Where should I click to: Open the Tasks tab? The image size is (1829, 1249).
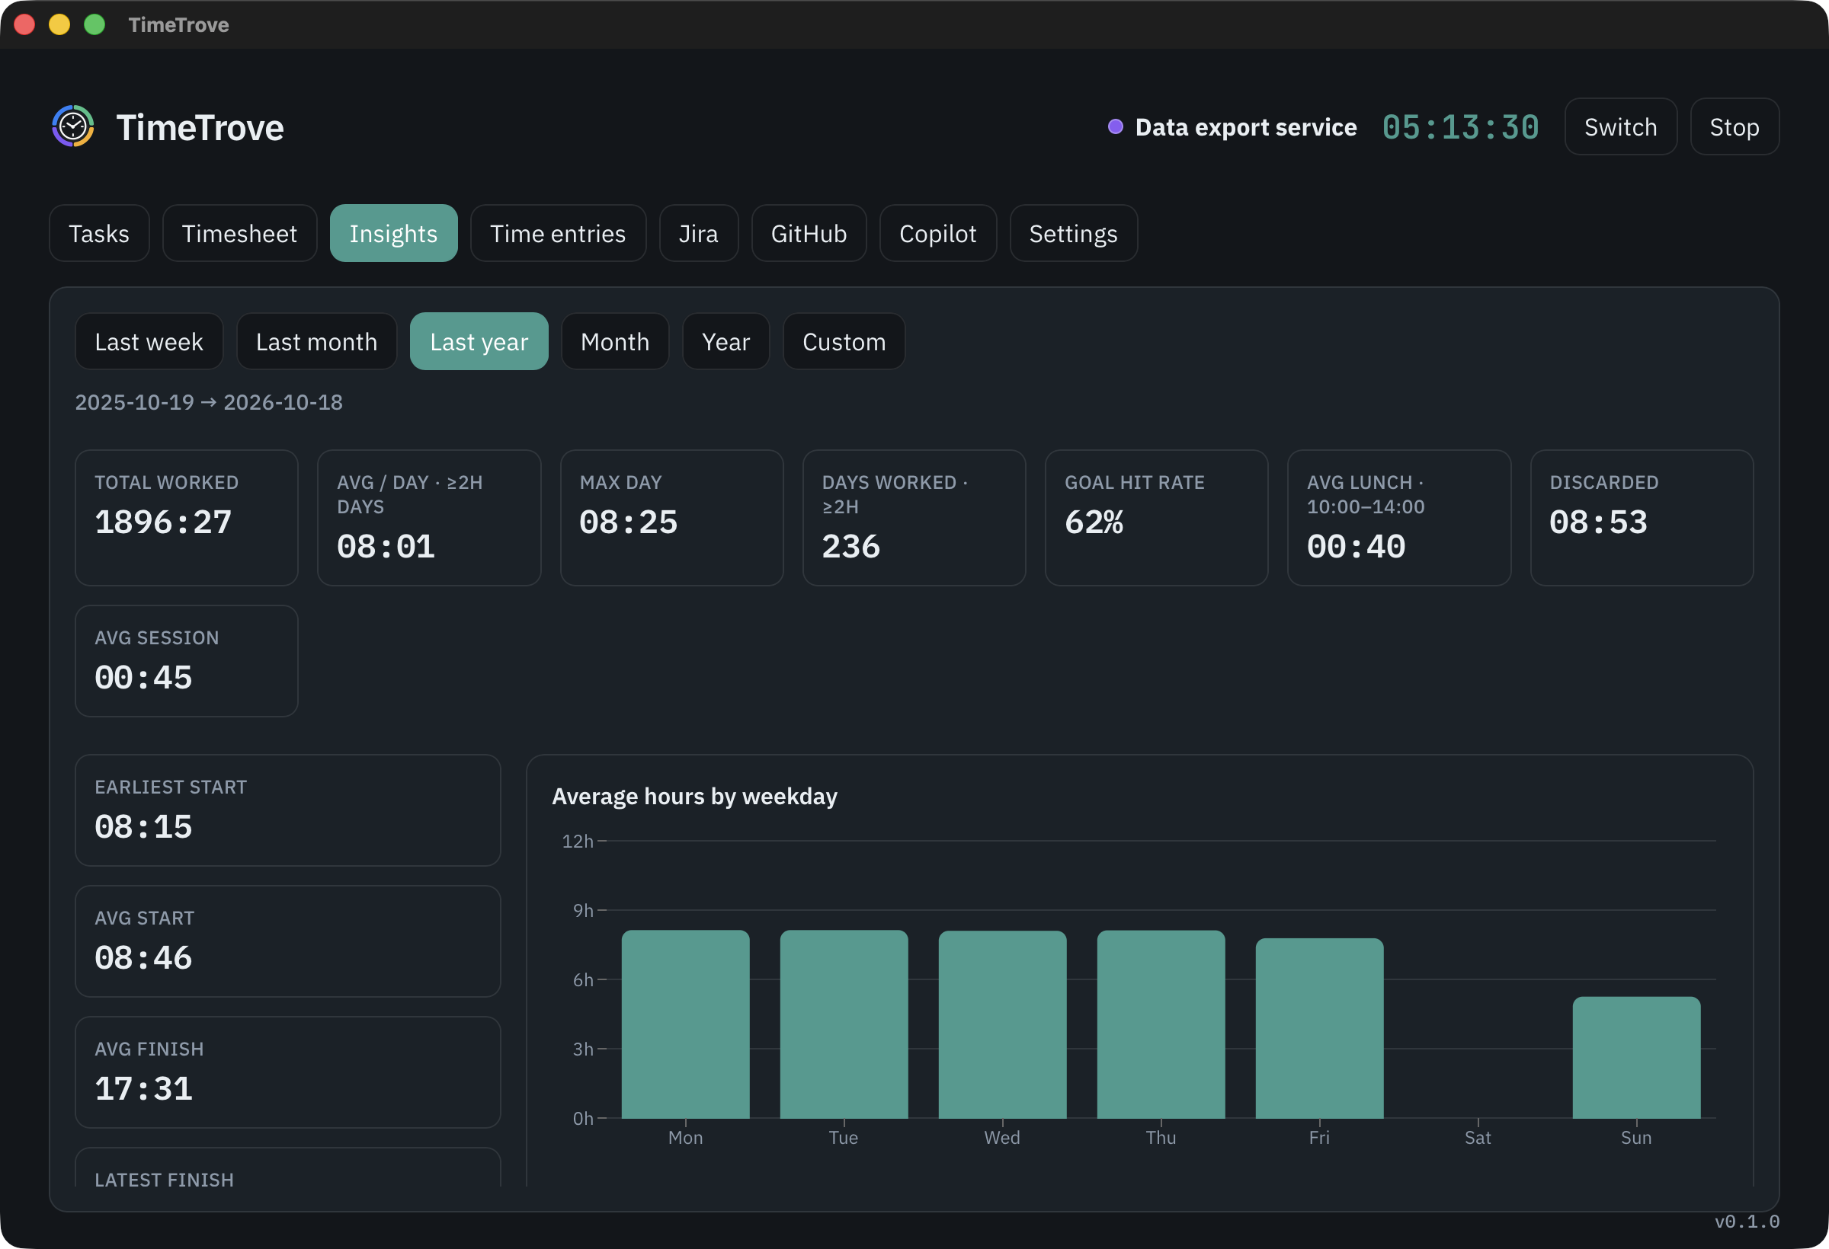[99, 234]
